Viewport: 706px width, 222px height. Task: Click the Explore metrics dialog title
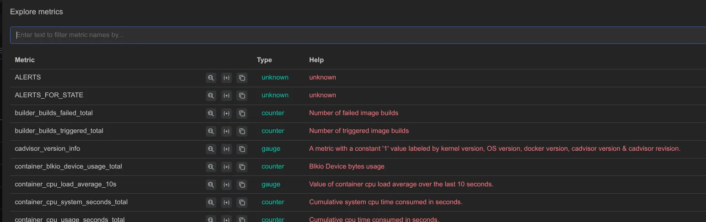(x=37, y=12)
